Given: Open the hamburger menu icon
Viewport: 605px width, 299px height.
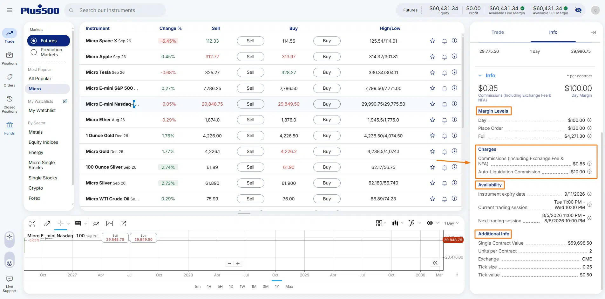Looking at the screenshot, I should (x=10, y=10).
